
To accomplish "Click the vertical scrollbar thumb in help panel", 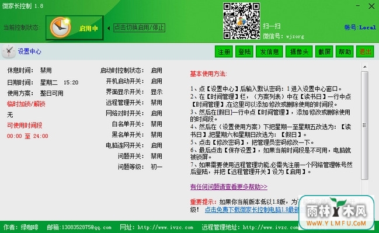I will [x=365, y=125].
